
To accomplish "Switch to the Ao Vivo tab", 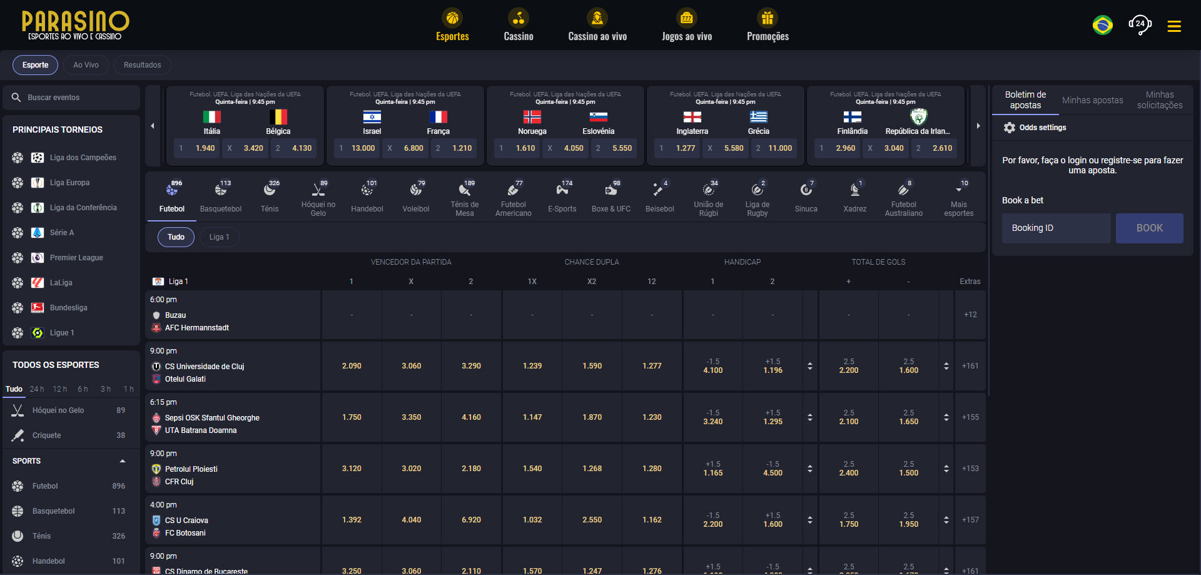I will tap(86, 65).
